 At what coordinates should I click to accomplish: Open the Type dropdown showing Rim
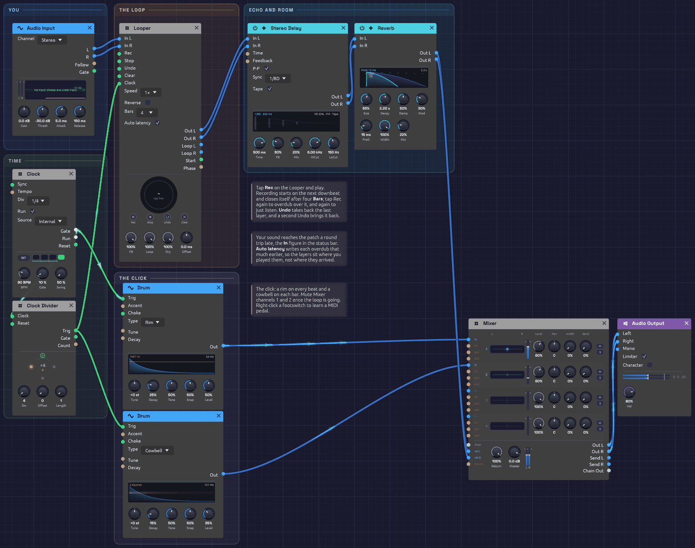[x=152, y=322]
